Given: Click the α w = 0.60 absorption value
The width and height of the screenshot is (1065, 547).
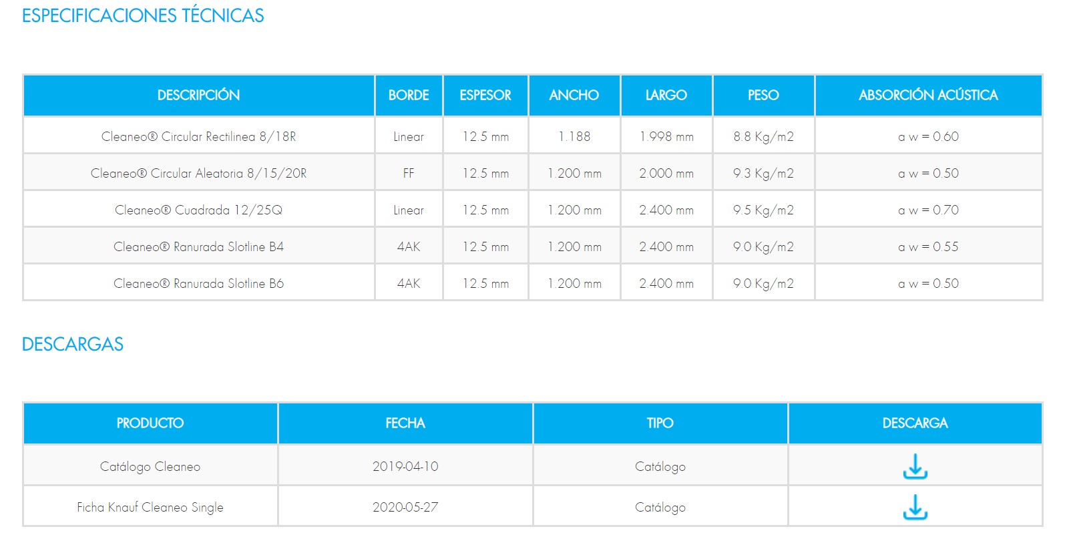Looking at the screenshot, I should pyautogui.click(x=928, y=136).
